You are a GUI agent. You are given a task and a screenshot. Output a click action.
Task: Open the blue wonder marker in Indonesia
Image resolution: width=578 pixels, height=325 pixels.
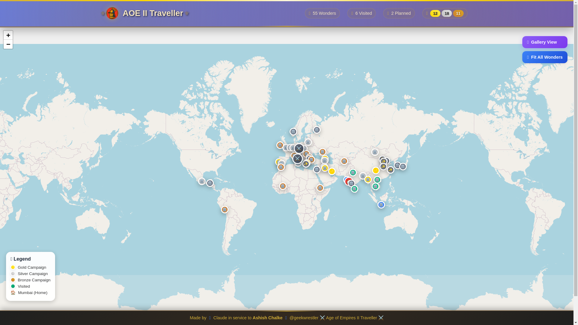(x=381, y=205)
